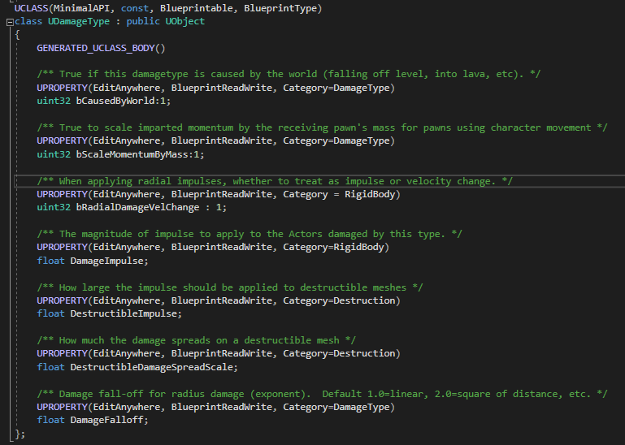Click the bRadialDamageVelChange variable name

[x=137, y=208]
